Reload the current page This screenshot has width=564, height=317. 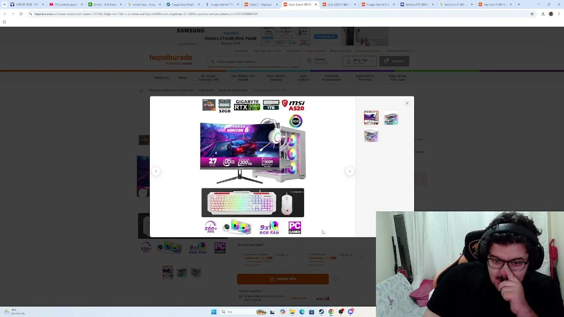pos(21,14)
